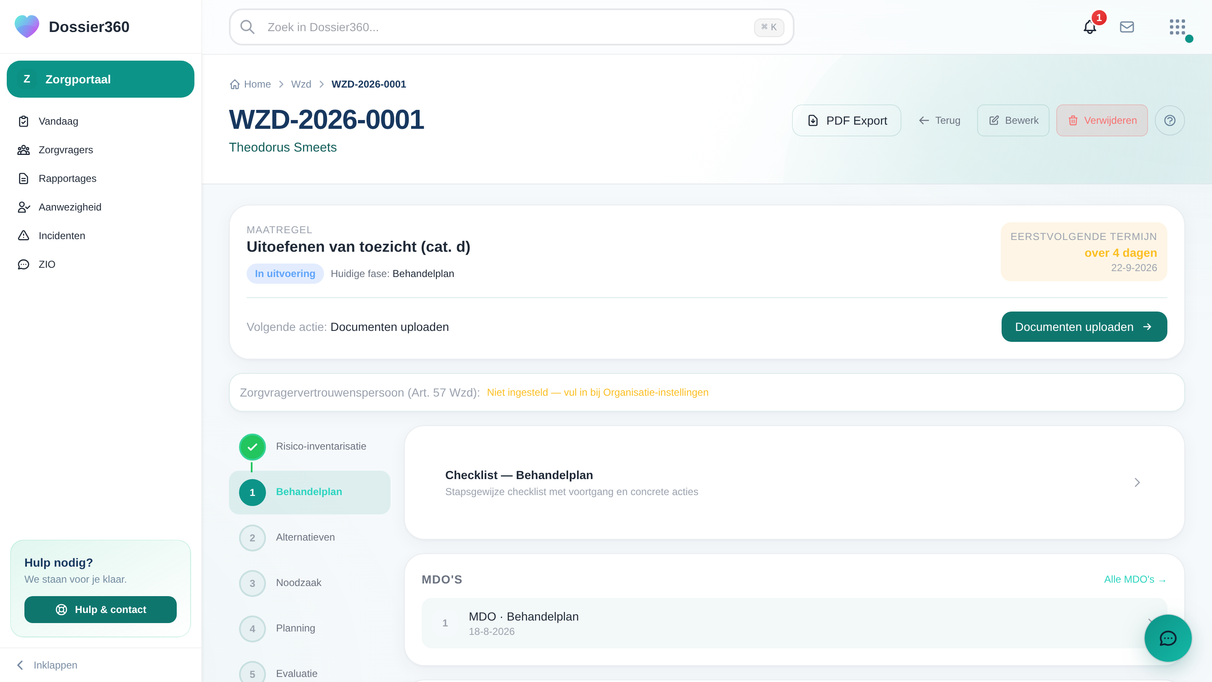Select Alternatieven step 2
Screen dimensions: 1212x682
(x=310, y=538)
